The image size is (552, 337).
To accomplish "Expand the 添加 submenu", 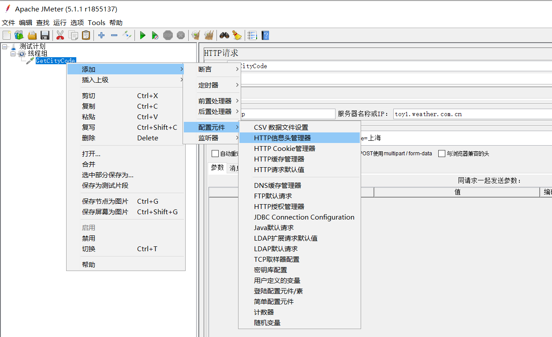I will tap(126, 70).
